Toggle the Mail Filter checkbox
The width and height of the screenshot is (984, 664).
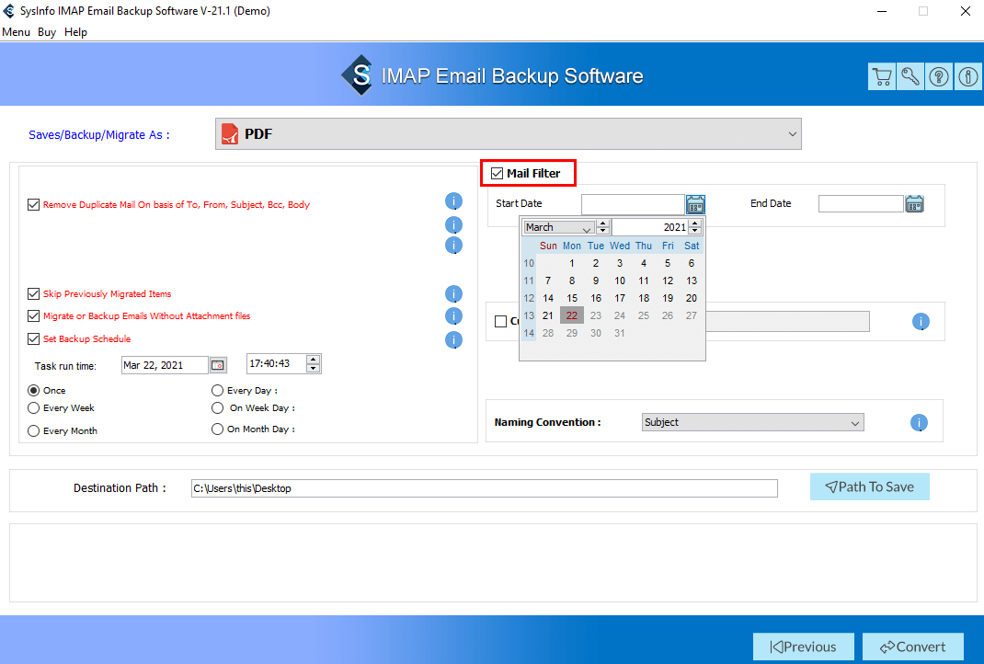coord(497,173)
